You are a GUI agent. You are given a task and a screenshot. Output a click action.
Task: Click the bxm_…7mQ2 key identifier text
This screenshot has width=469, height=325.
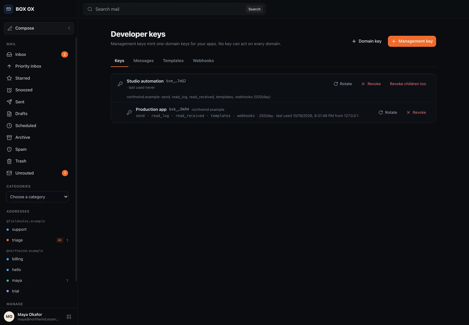[x=176, y=81]
